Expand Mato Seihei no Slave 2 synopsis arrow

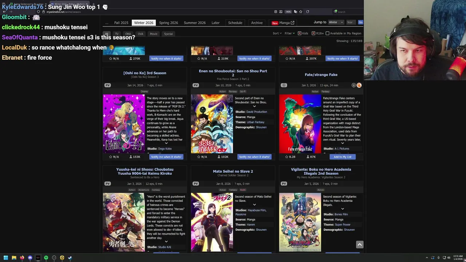click(254, 205)
